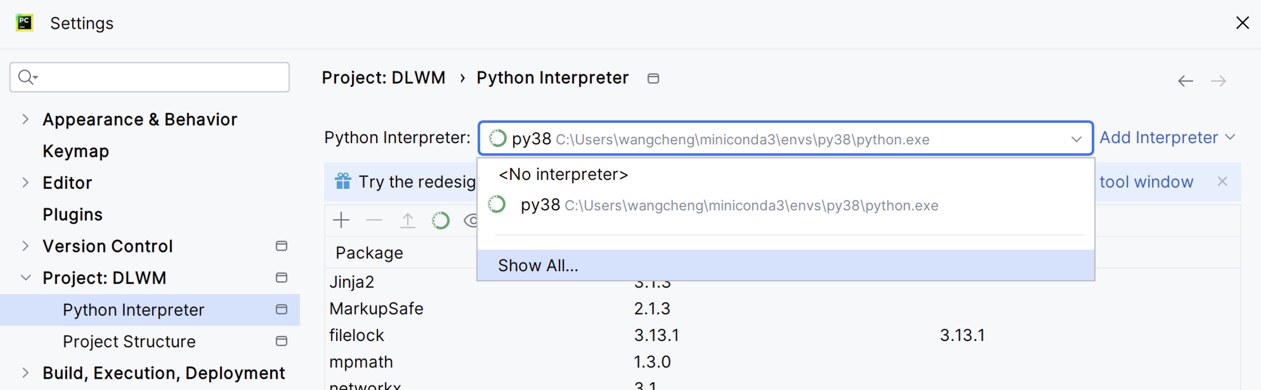Open the Add Interpreter dropdown
Viewport: 1261px width, 390px height.
pyautogui.click(x=1167, y=138)
